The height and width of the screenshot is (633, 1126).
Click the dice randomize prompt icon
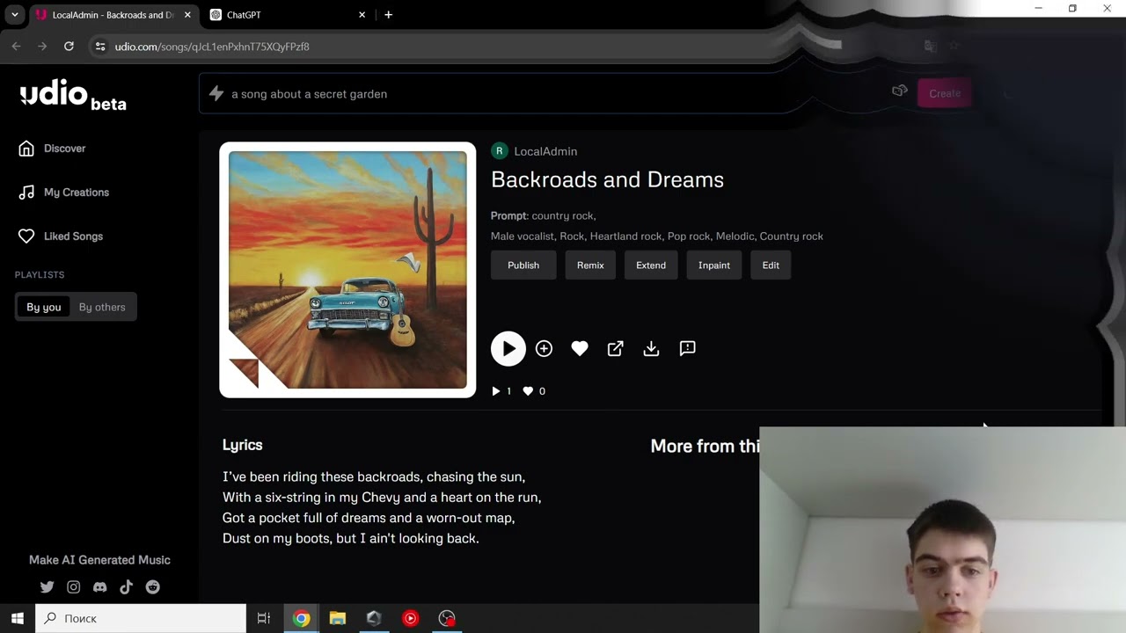[900, 91]
